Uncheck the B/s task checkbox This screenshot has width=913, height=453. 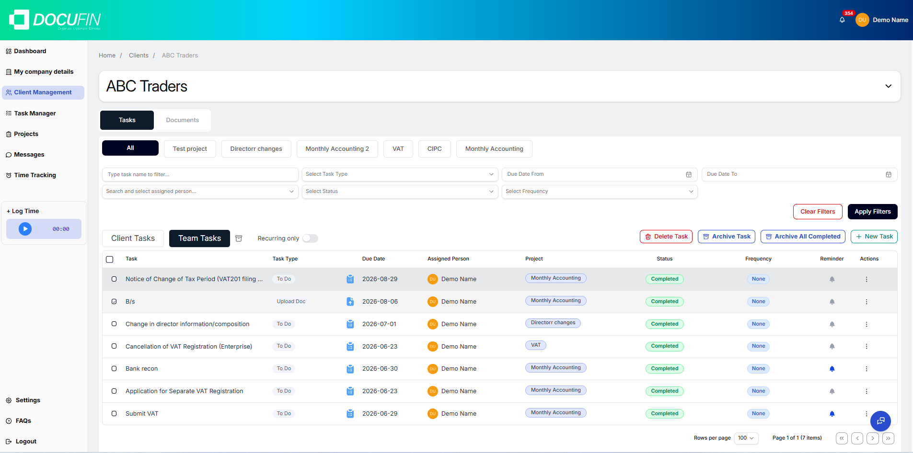pyautogui.click(x=114, y=301)
